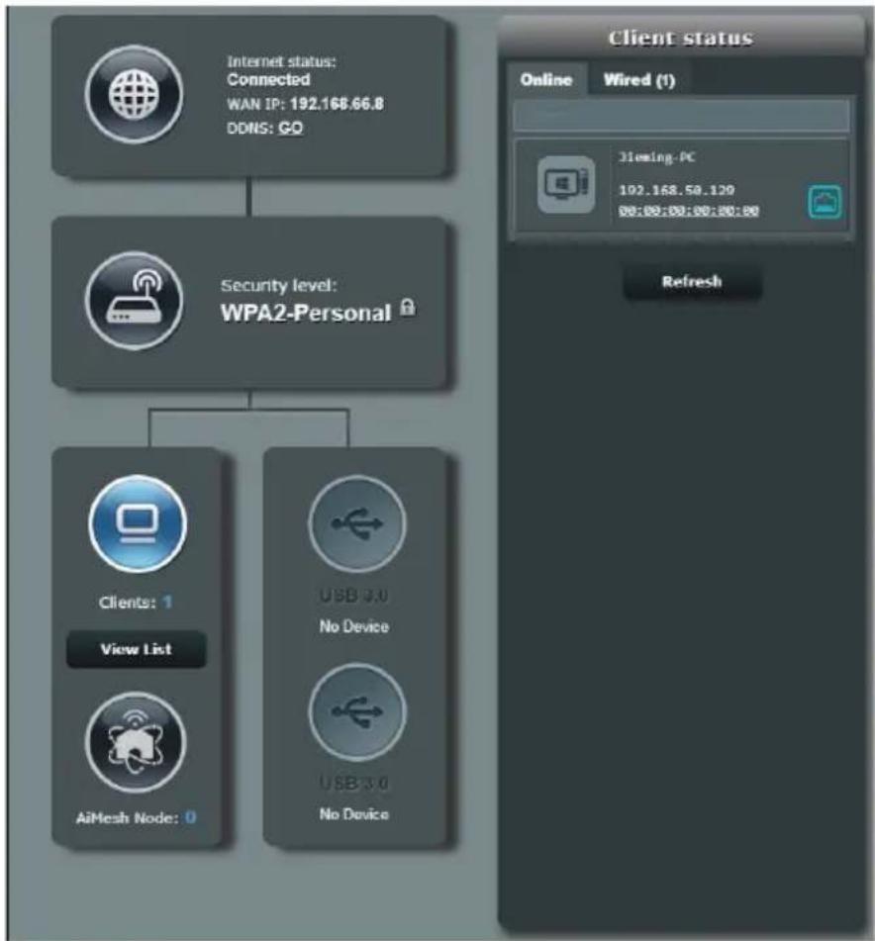875x941 pixels.
Task: Click the Refresh button
Action: click(692, 281)
